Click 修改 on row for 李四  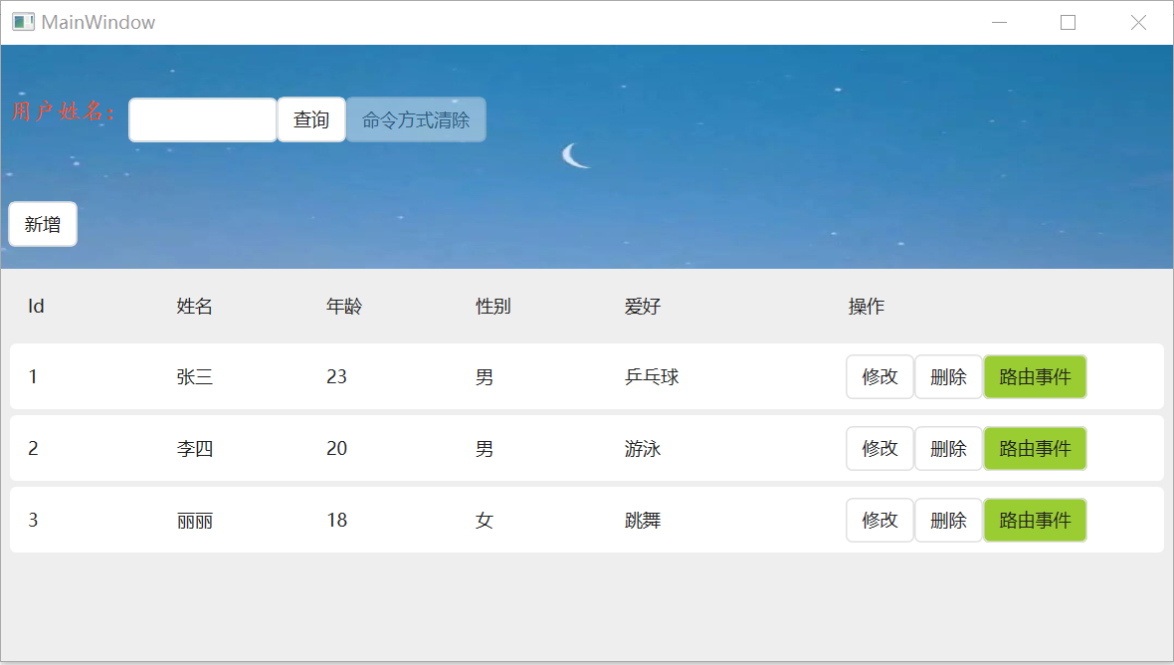(880, 448)
